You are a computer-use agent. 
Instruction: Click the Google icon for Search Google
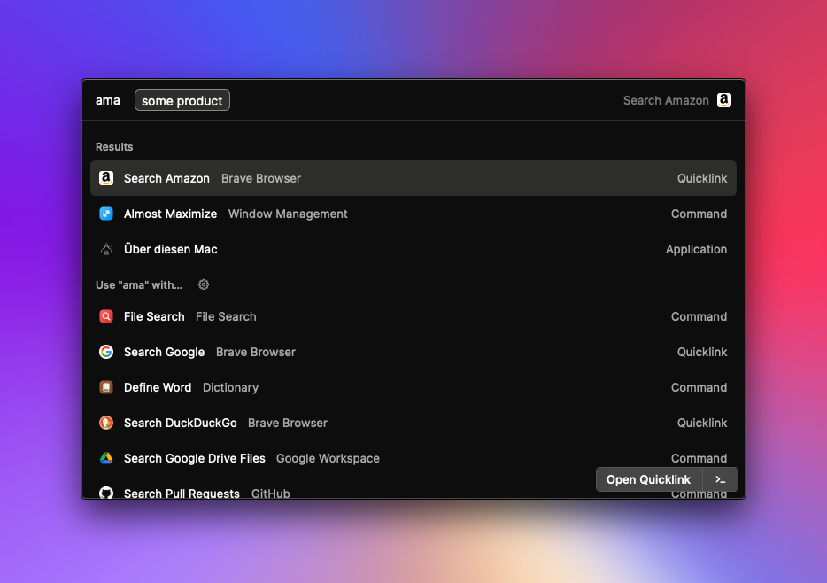pyautogui.click(x=106, y=352)
